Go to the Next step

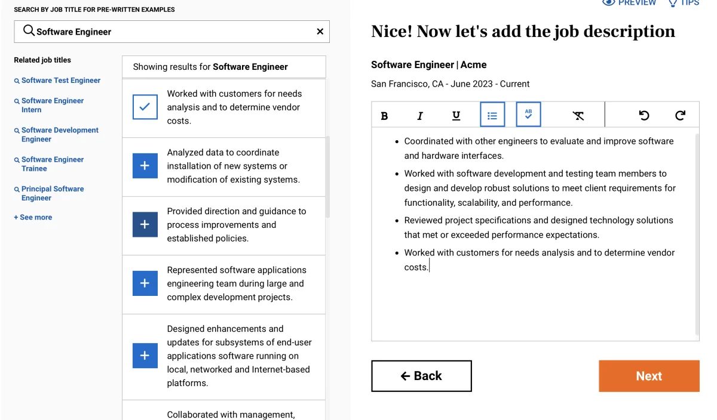point(649,376)
